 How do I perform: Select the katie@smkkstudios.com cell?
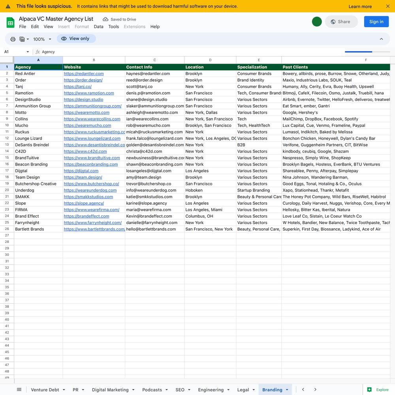[x=155, y=197]
